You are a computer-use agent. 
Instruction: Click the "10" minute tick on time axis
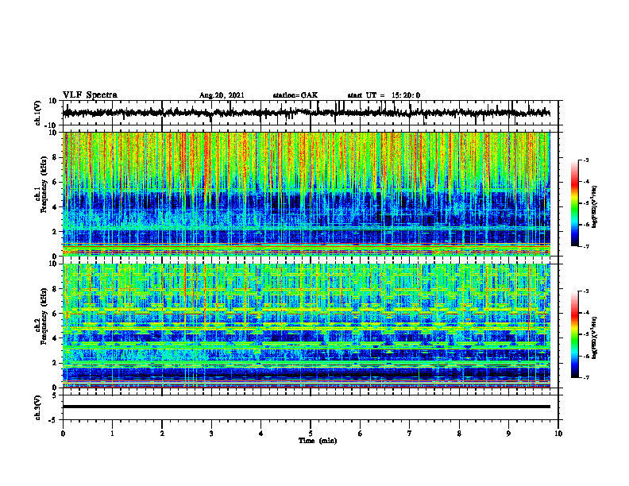click(x=558, y=434)
